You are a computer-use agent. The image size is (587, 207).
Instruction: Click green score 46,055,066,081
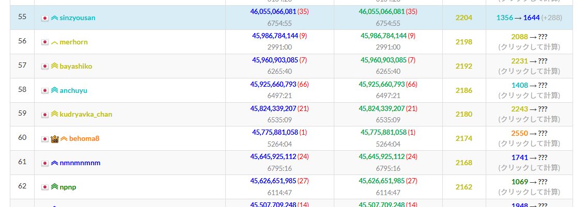pyautogui.click(x=382, y=11)
